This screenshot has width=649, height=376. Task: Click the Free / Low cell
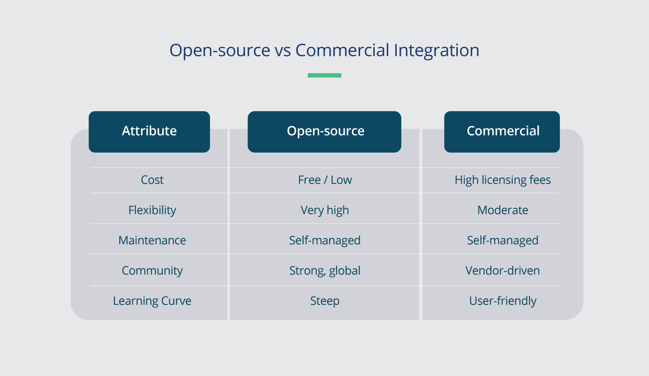(x=325, y=180)
